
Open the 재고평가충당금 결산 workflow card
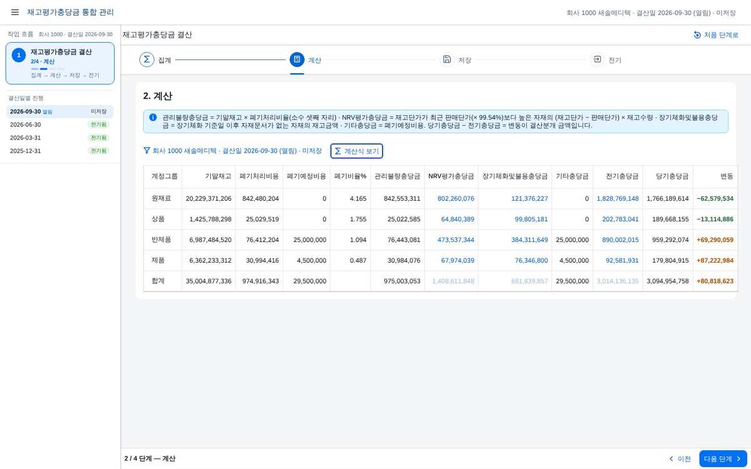coord(60,63)
